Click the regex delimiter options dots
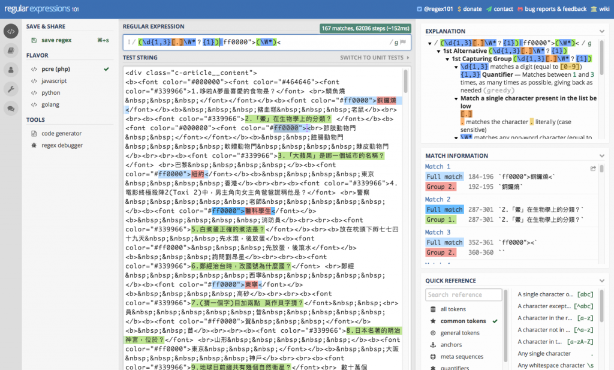The width and height of the screenshot is (614, 370). (129, 42)
